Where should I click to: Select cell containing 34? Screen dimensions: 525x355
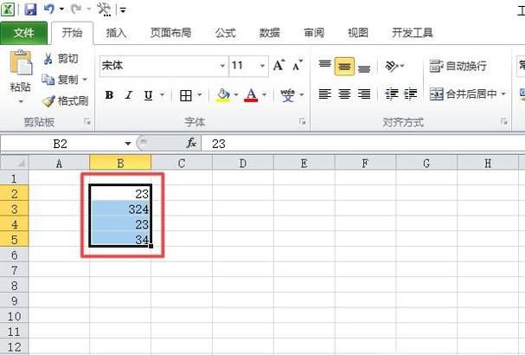click(120, 240)
